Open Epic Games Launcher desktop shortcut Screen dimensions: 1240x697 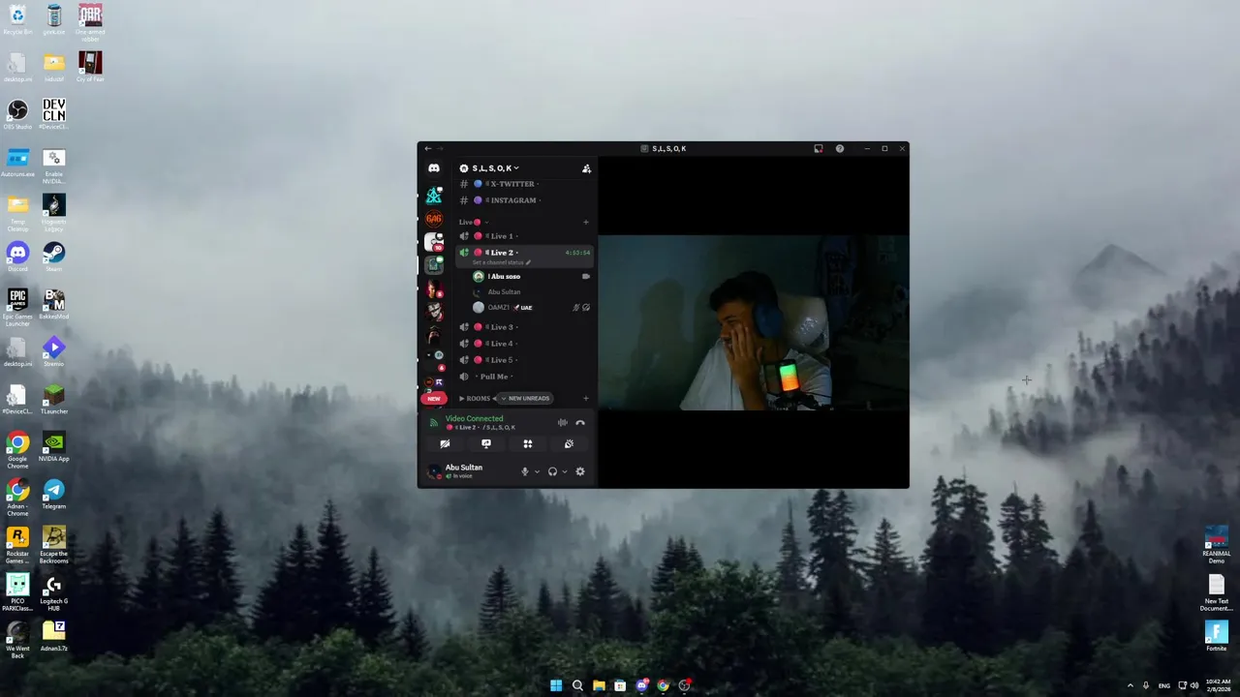[x=17, y=306]
